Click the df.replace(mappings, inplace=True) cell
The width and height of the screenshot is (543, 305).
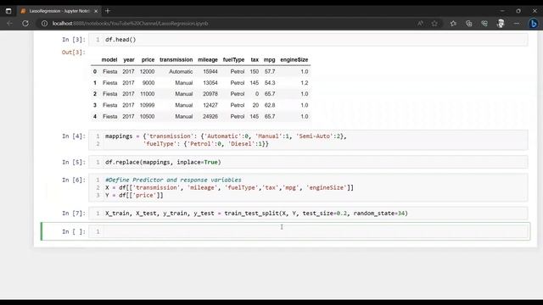[308, 162]
